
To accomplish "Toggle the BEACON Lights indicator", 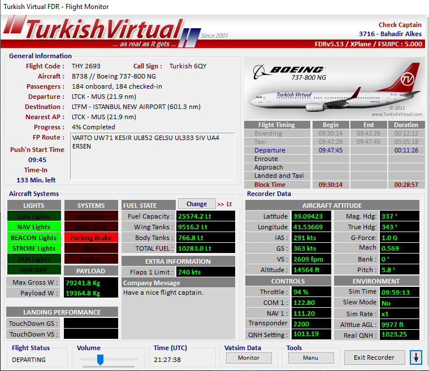I will tap(34, 238).
